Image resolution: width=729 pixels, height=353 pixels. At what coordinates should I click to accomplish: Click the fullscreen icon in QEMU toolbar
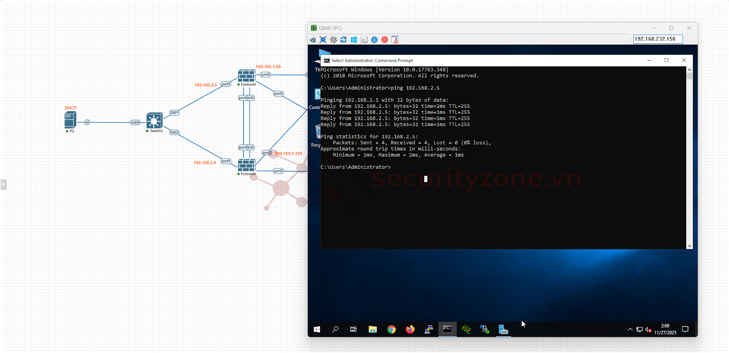[x=323, y=40]
